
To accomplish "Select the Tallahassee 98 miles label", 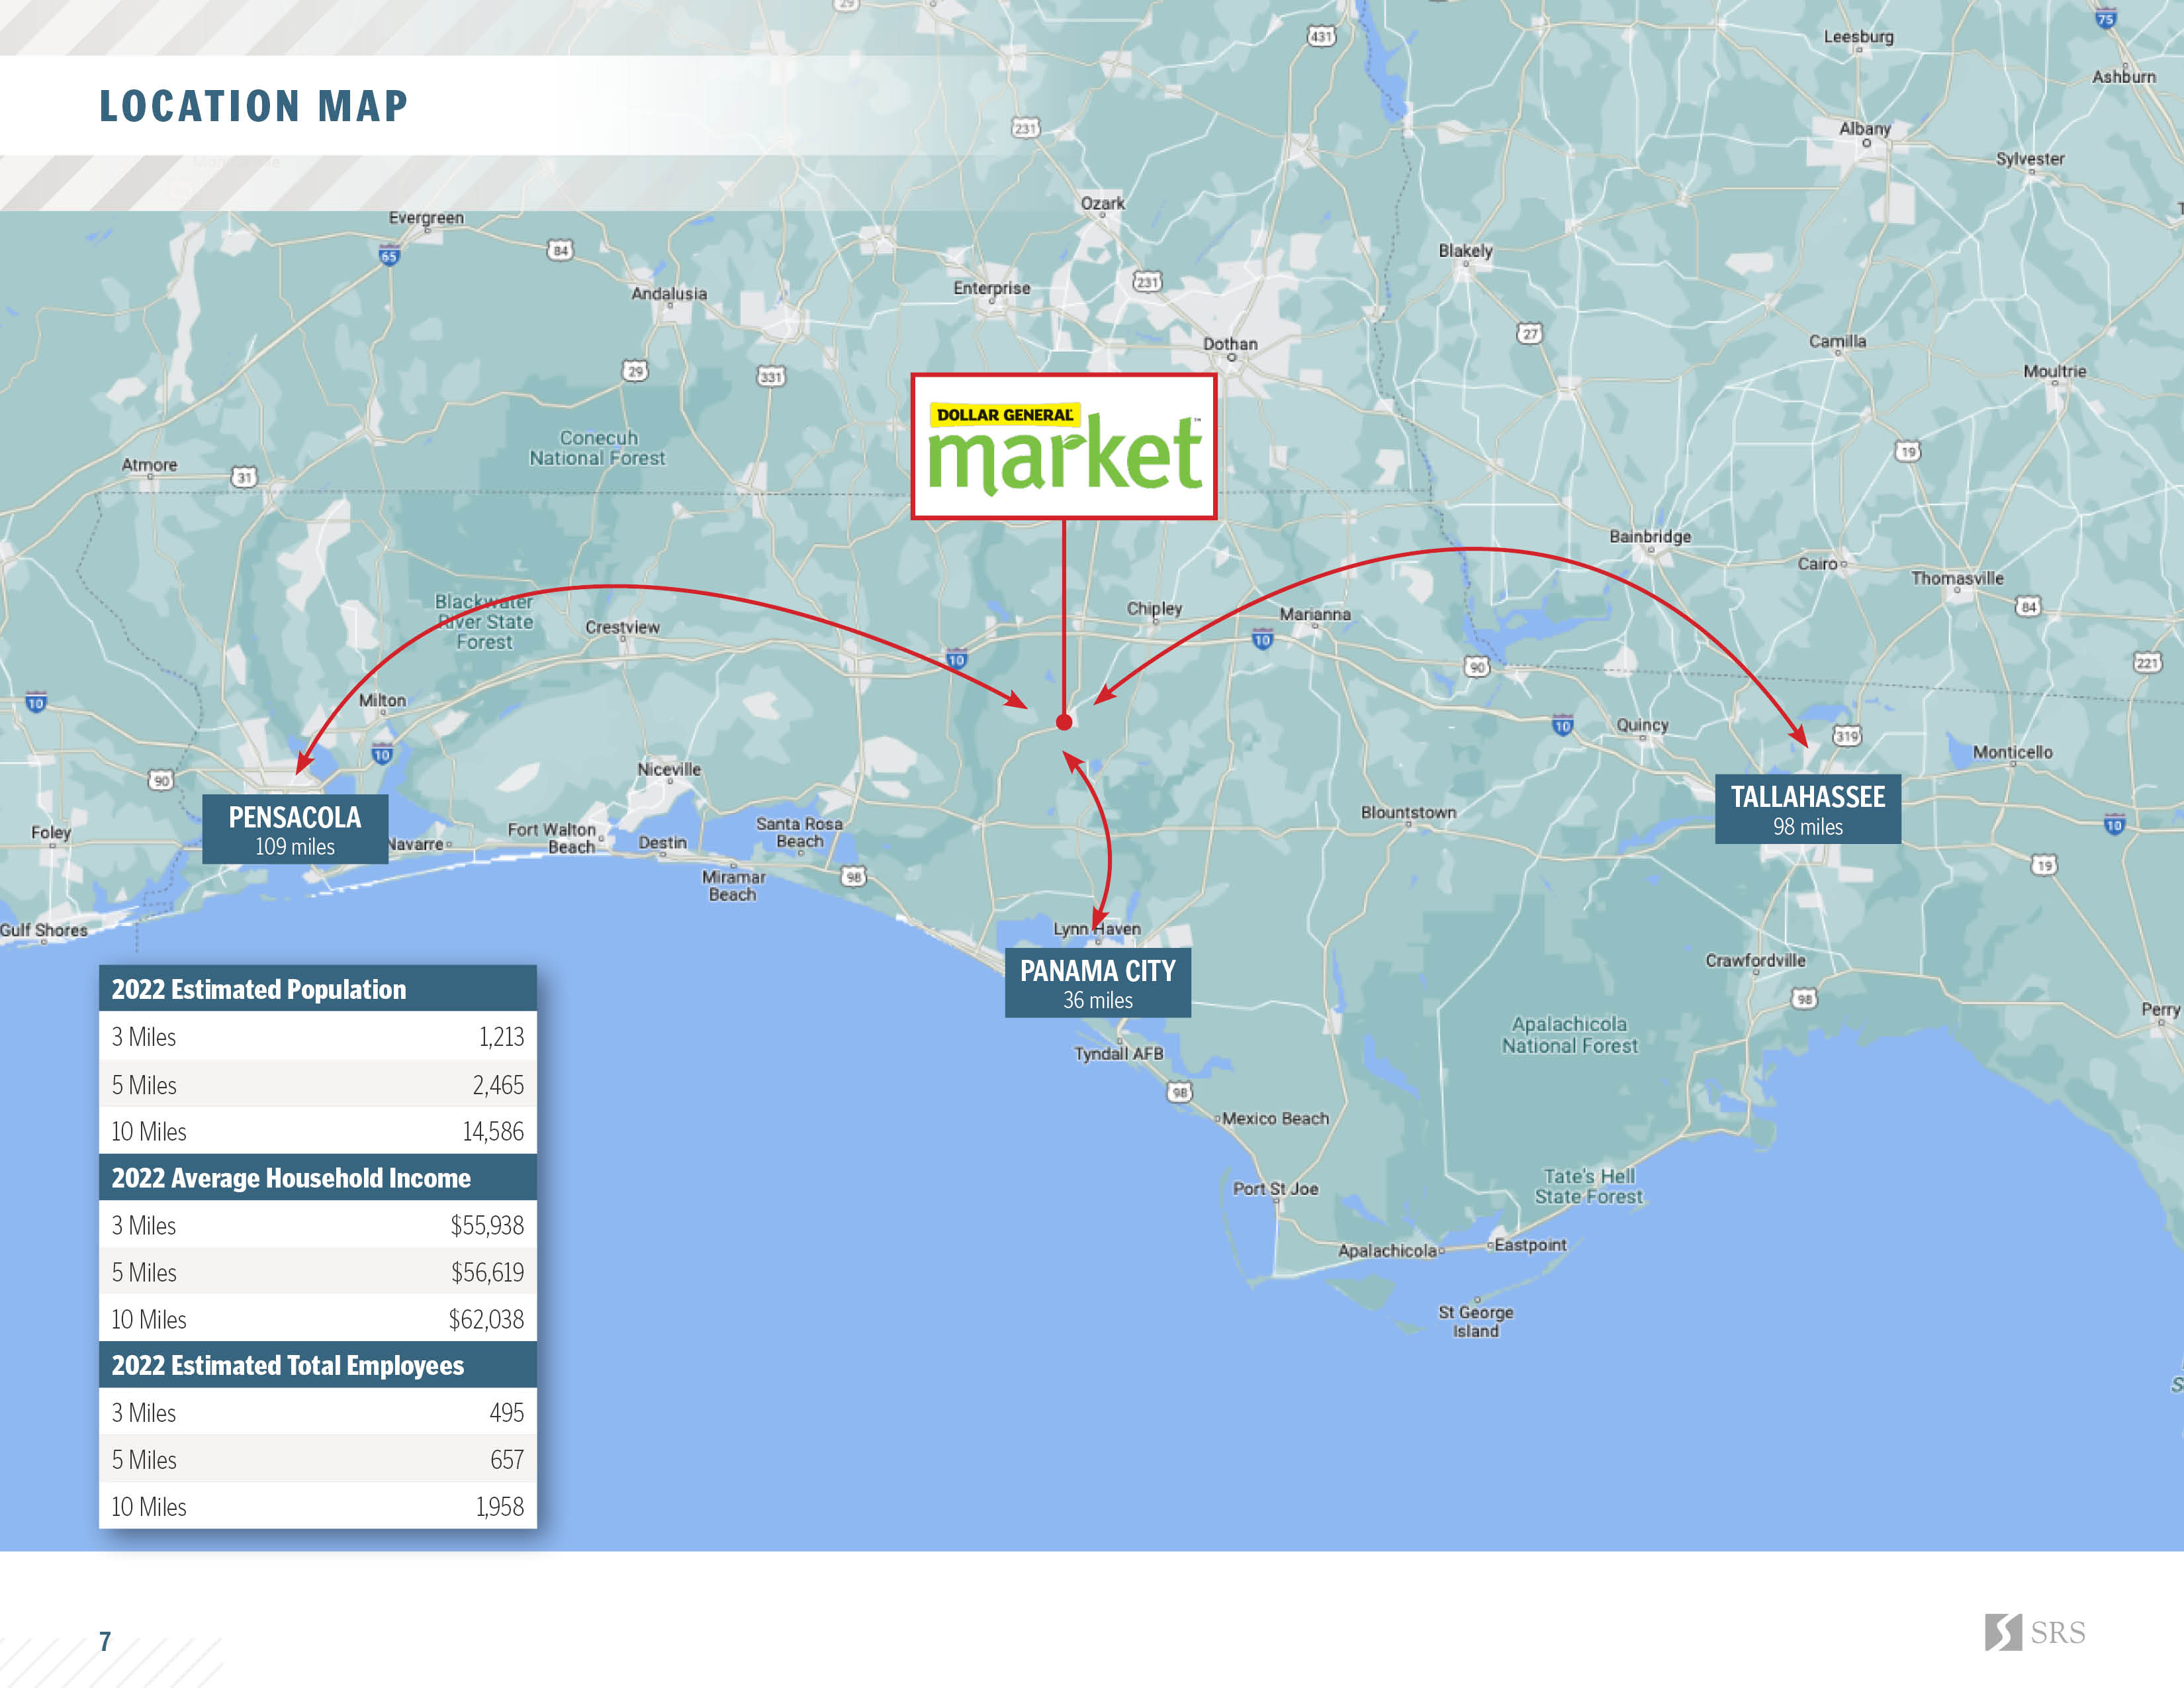I will click(x=1807, y=809).
